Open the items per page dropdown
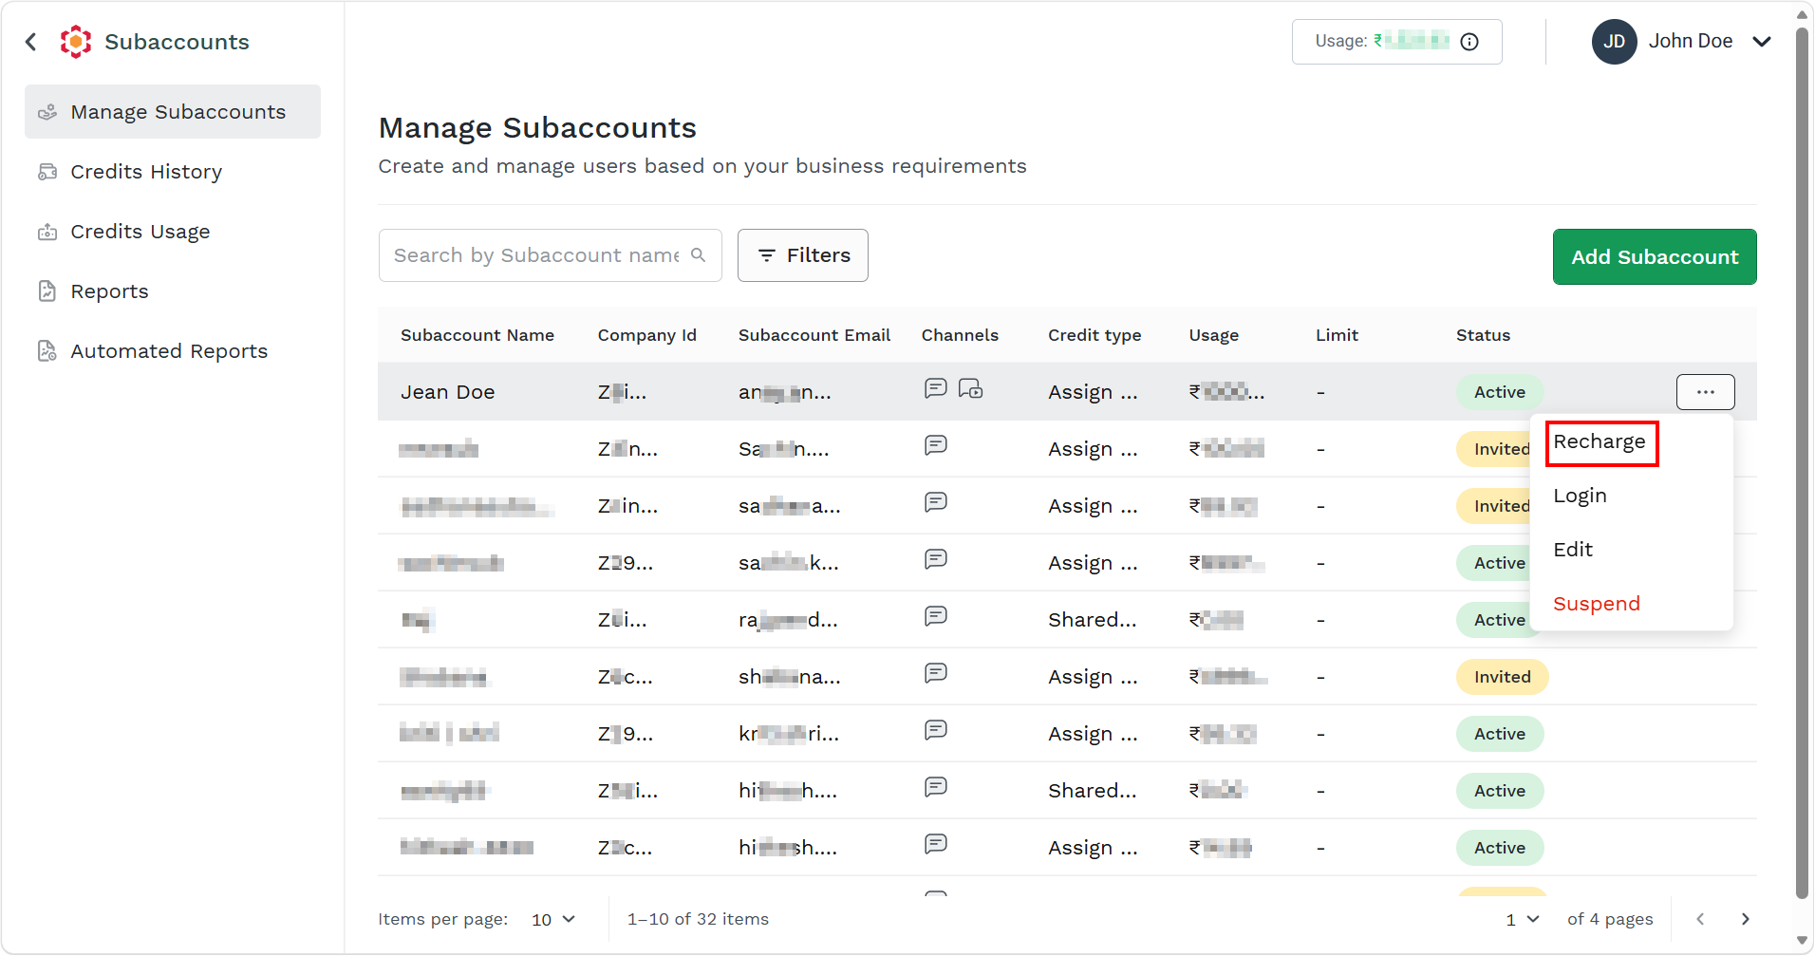The image size is (1815, 956). tap(553, 919)
